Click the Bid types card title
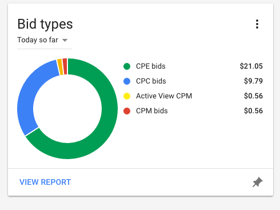 pos(45,25)
